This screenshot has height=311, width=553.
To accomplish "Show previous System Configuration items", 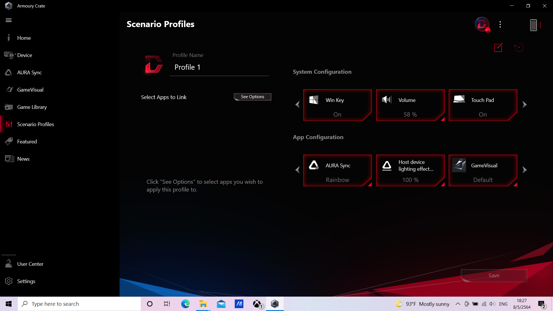I will (298, 105).
